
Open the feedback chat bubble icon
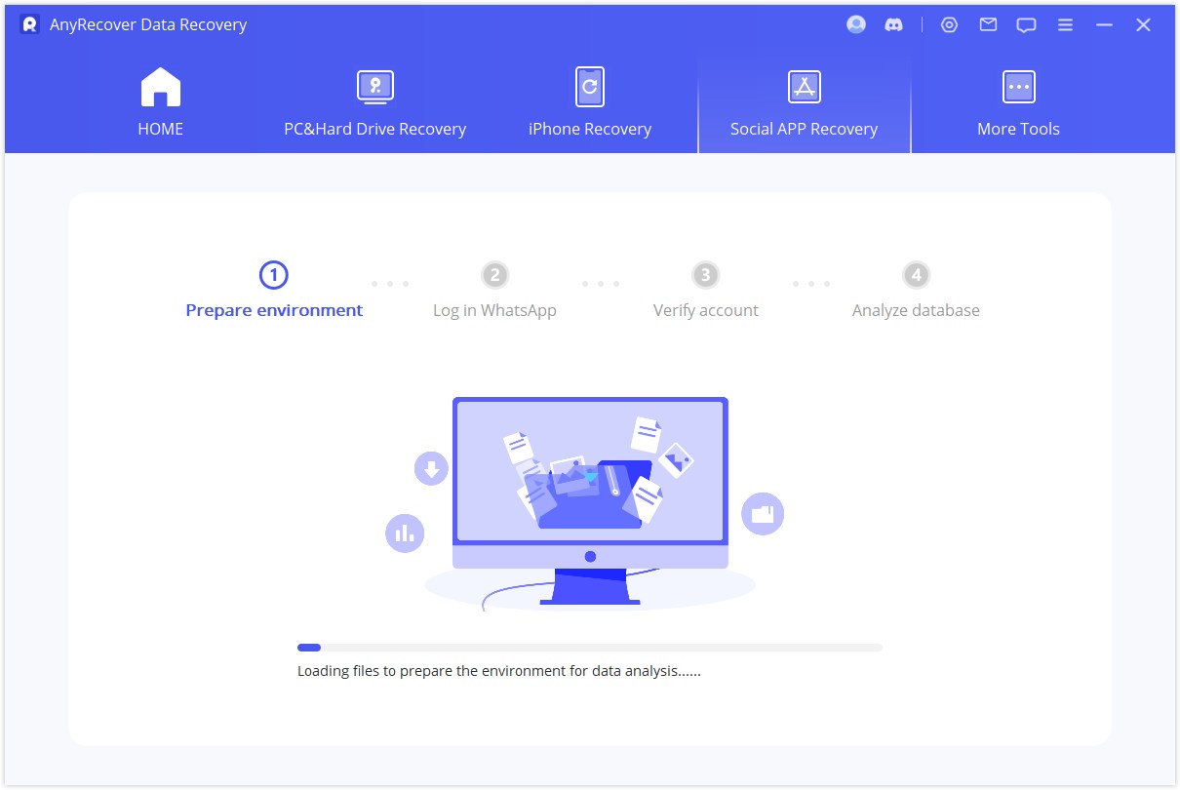[1026, 24]
